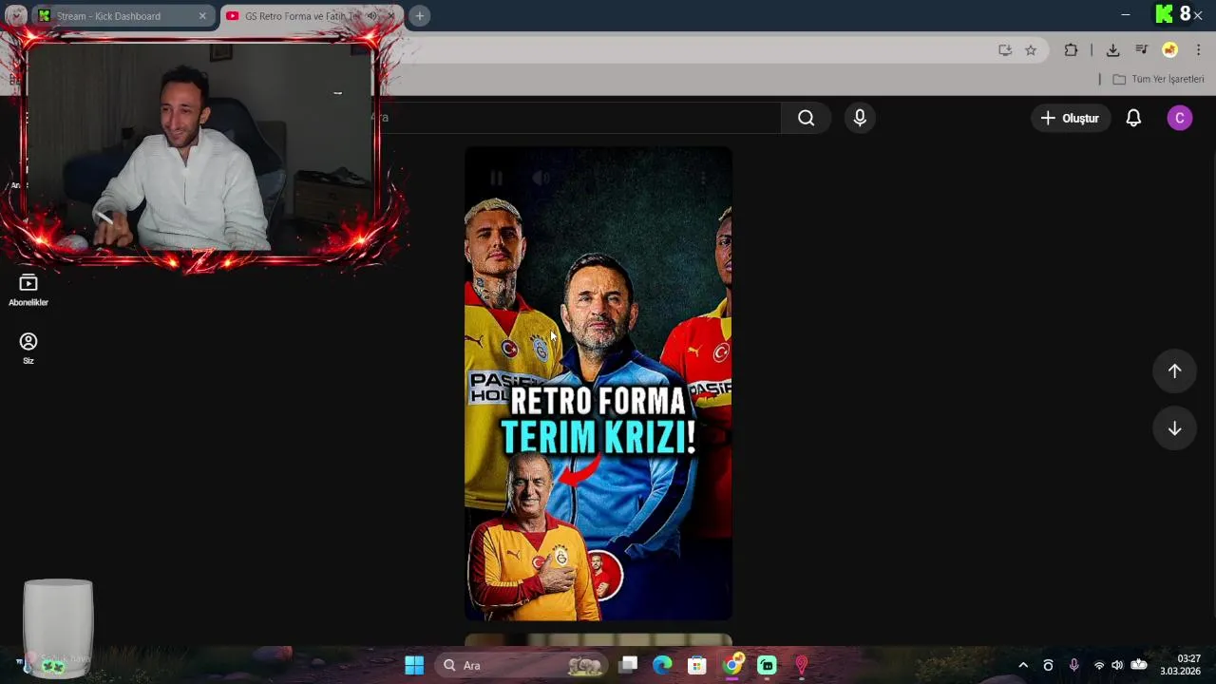Open a new browser tab
The width and height of the screenshot is (1216, 684).
click(x=419, y=16)
